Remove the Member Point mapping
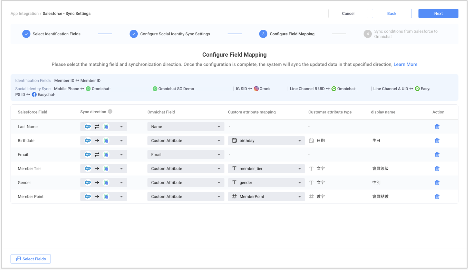Viewport: 468px width, 270px height. pos(437,197)
